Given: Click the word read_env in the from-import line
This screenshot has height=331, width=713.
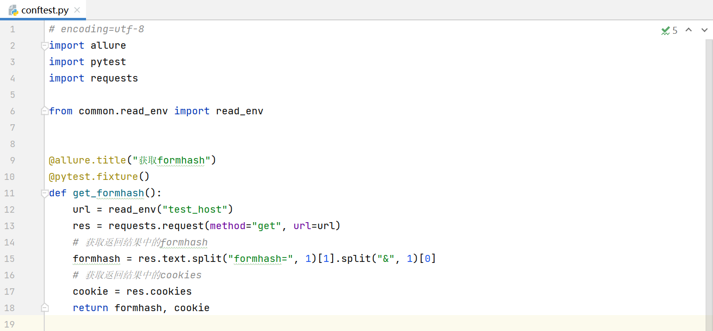Looking at the screenshot, I should tap(239, 111).
